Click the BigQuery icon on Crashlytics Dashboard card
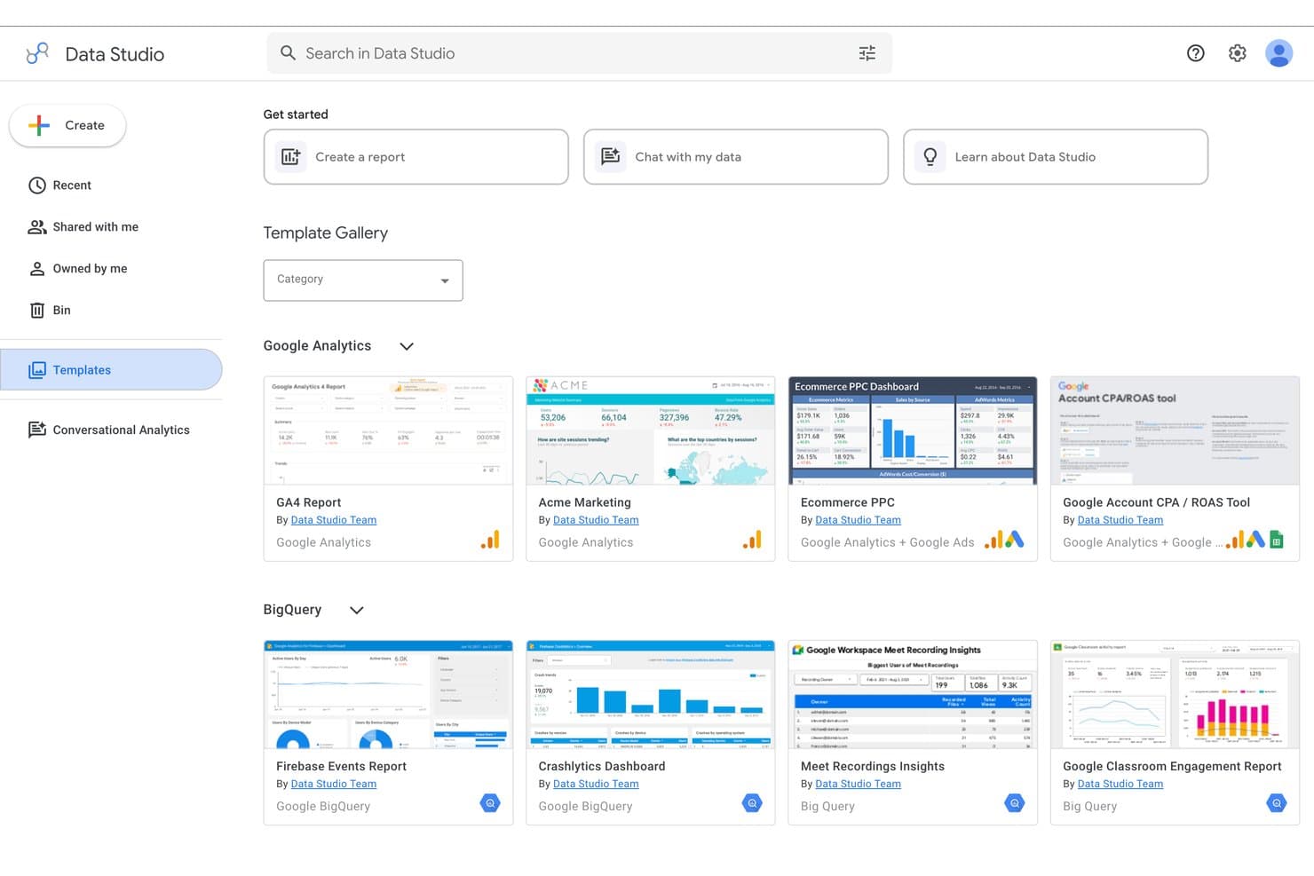Image resolution: width=1314 pixels, height=876 pixels. 752,803
